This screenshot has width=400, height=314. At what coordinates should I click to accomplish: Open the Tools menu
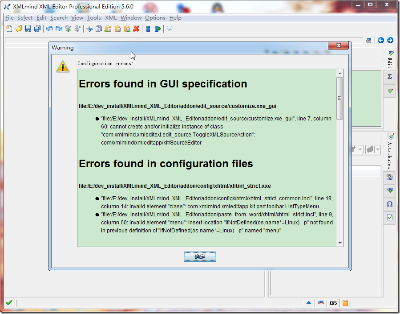tap(93, 18)
